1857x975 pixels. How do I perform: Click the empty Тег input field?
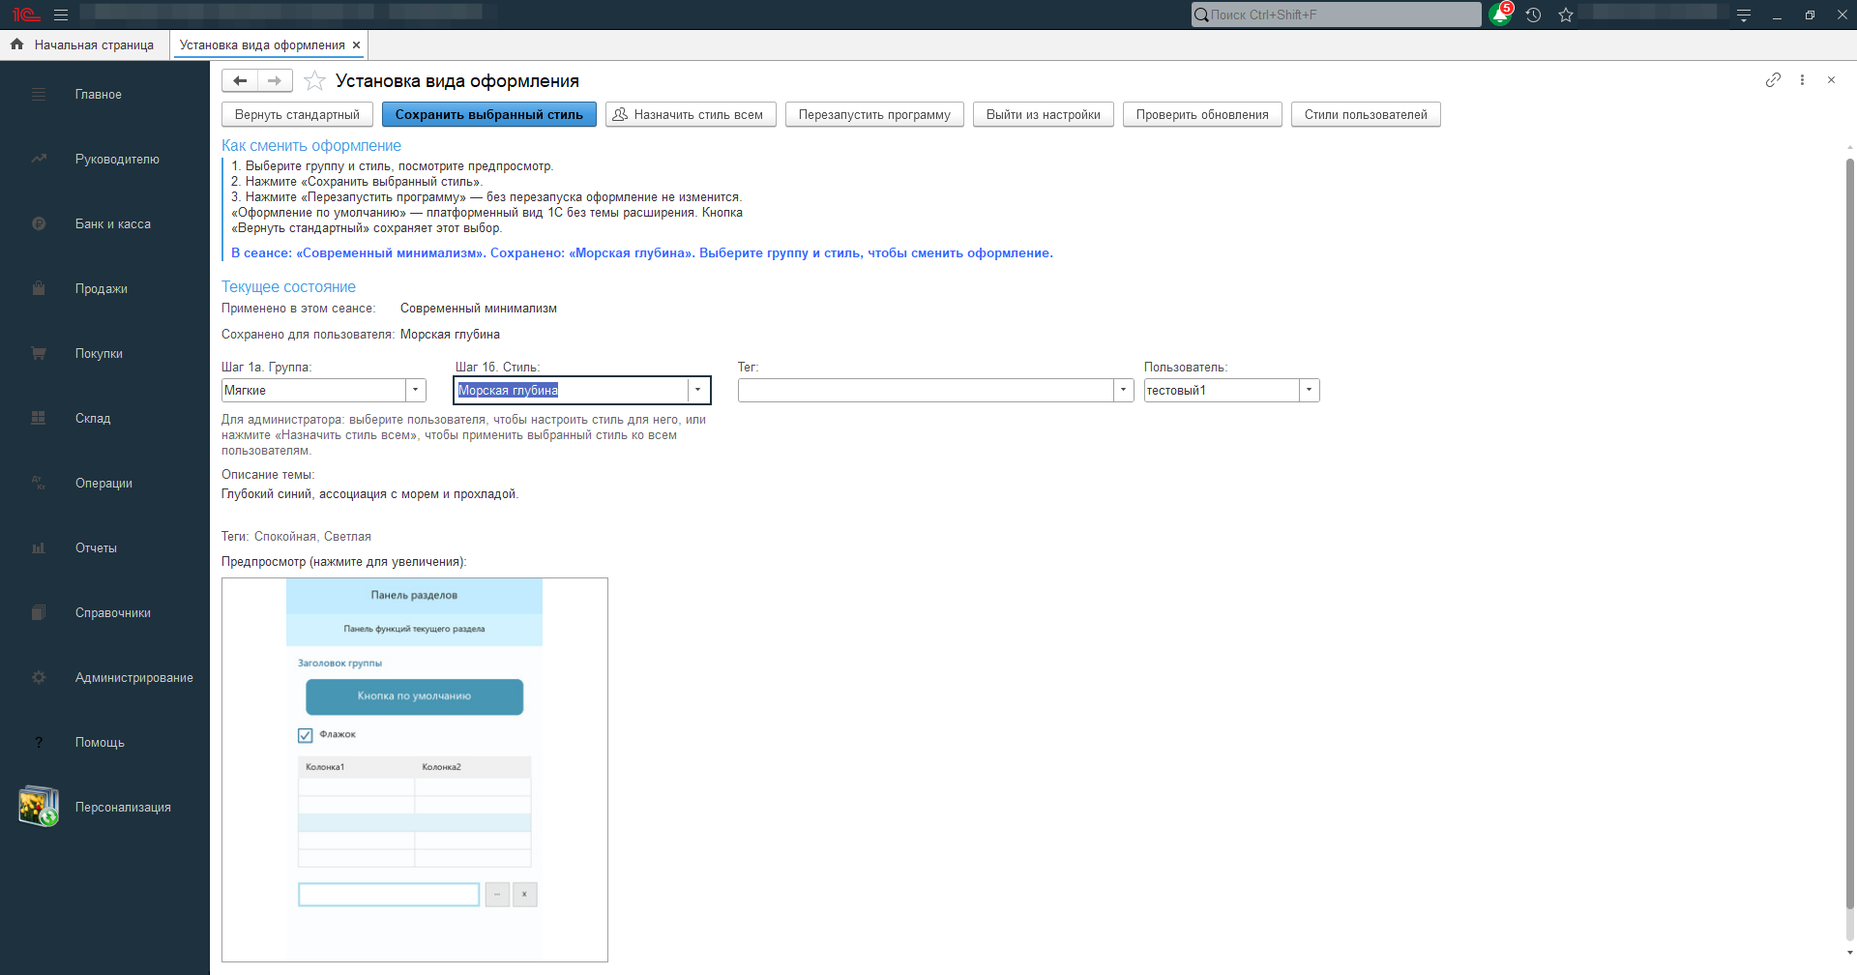point(926,391)
